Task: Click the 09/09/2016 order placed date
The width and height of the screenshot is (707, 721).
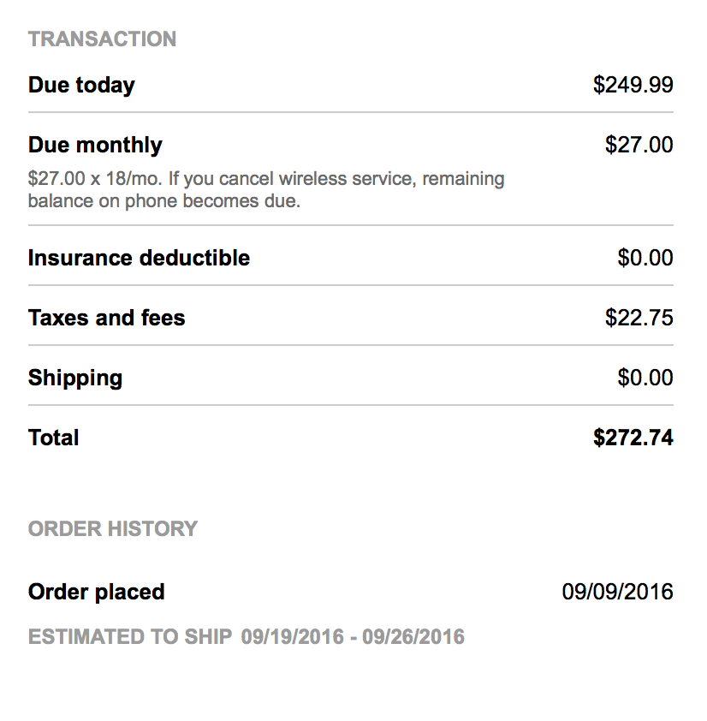Action: point(617,592)
